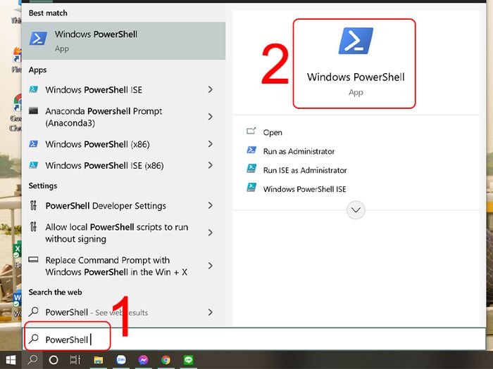Click the Windows PowerShell (x86) icon

tap(34, 143)
